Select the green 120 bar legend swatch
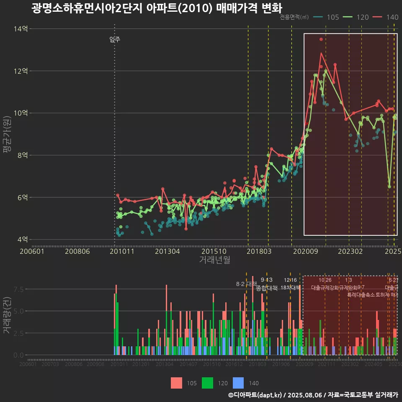 pyautogui.click(x=207, y=383)
